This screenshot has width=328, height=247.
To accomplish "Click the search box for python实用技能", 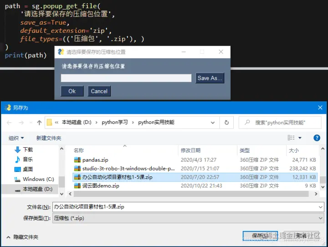I will 280,123.
